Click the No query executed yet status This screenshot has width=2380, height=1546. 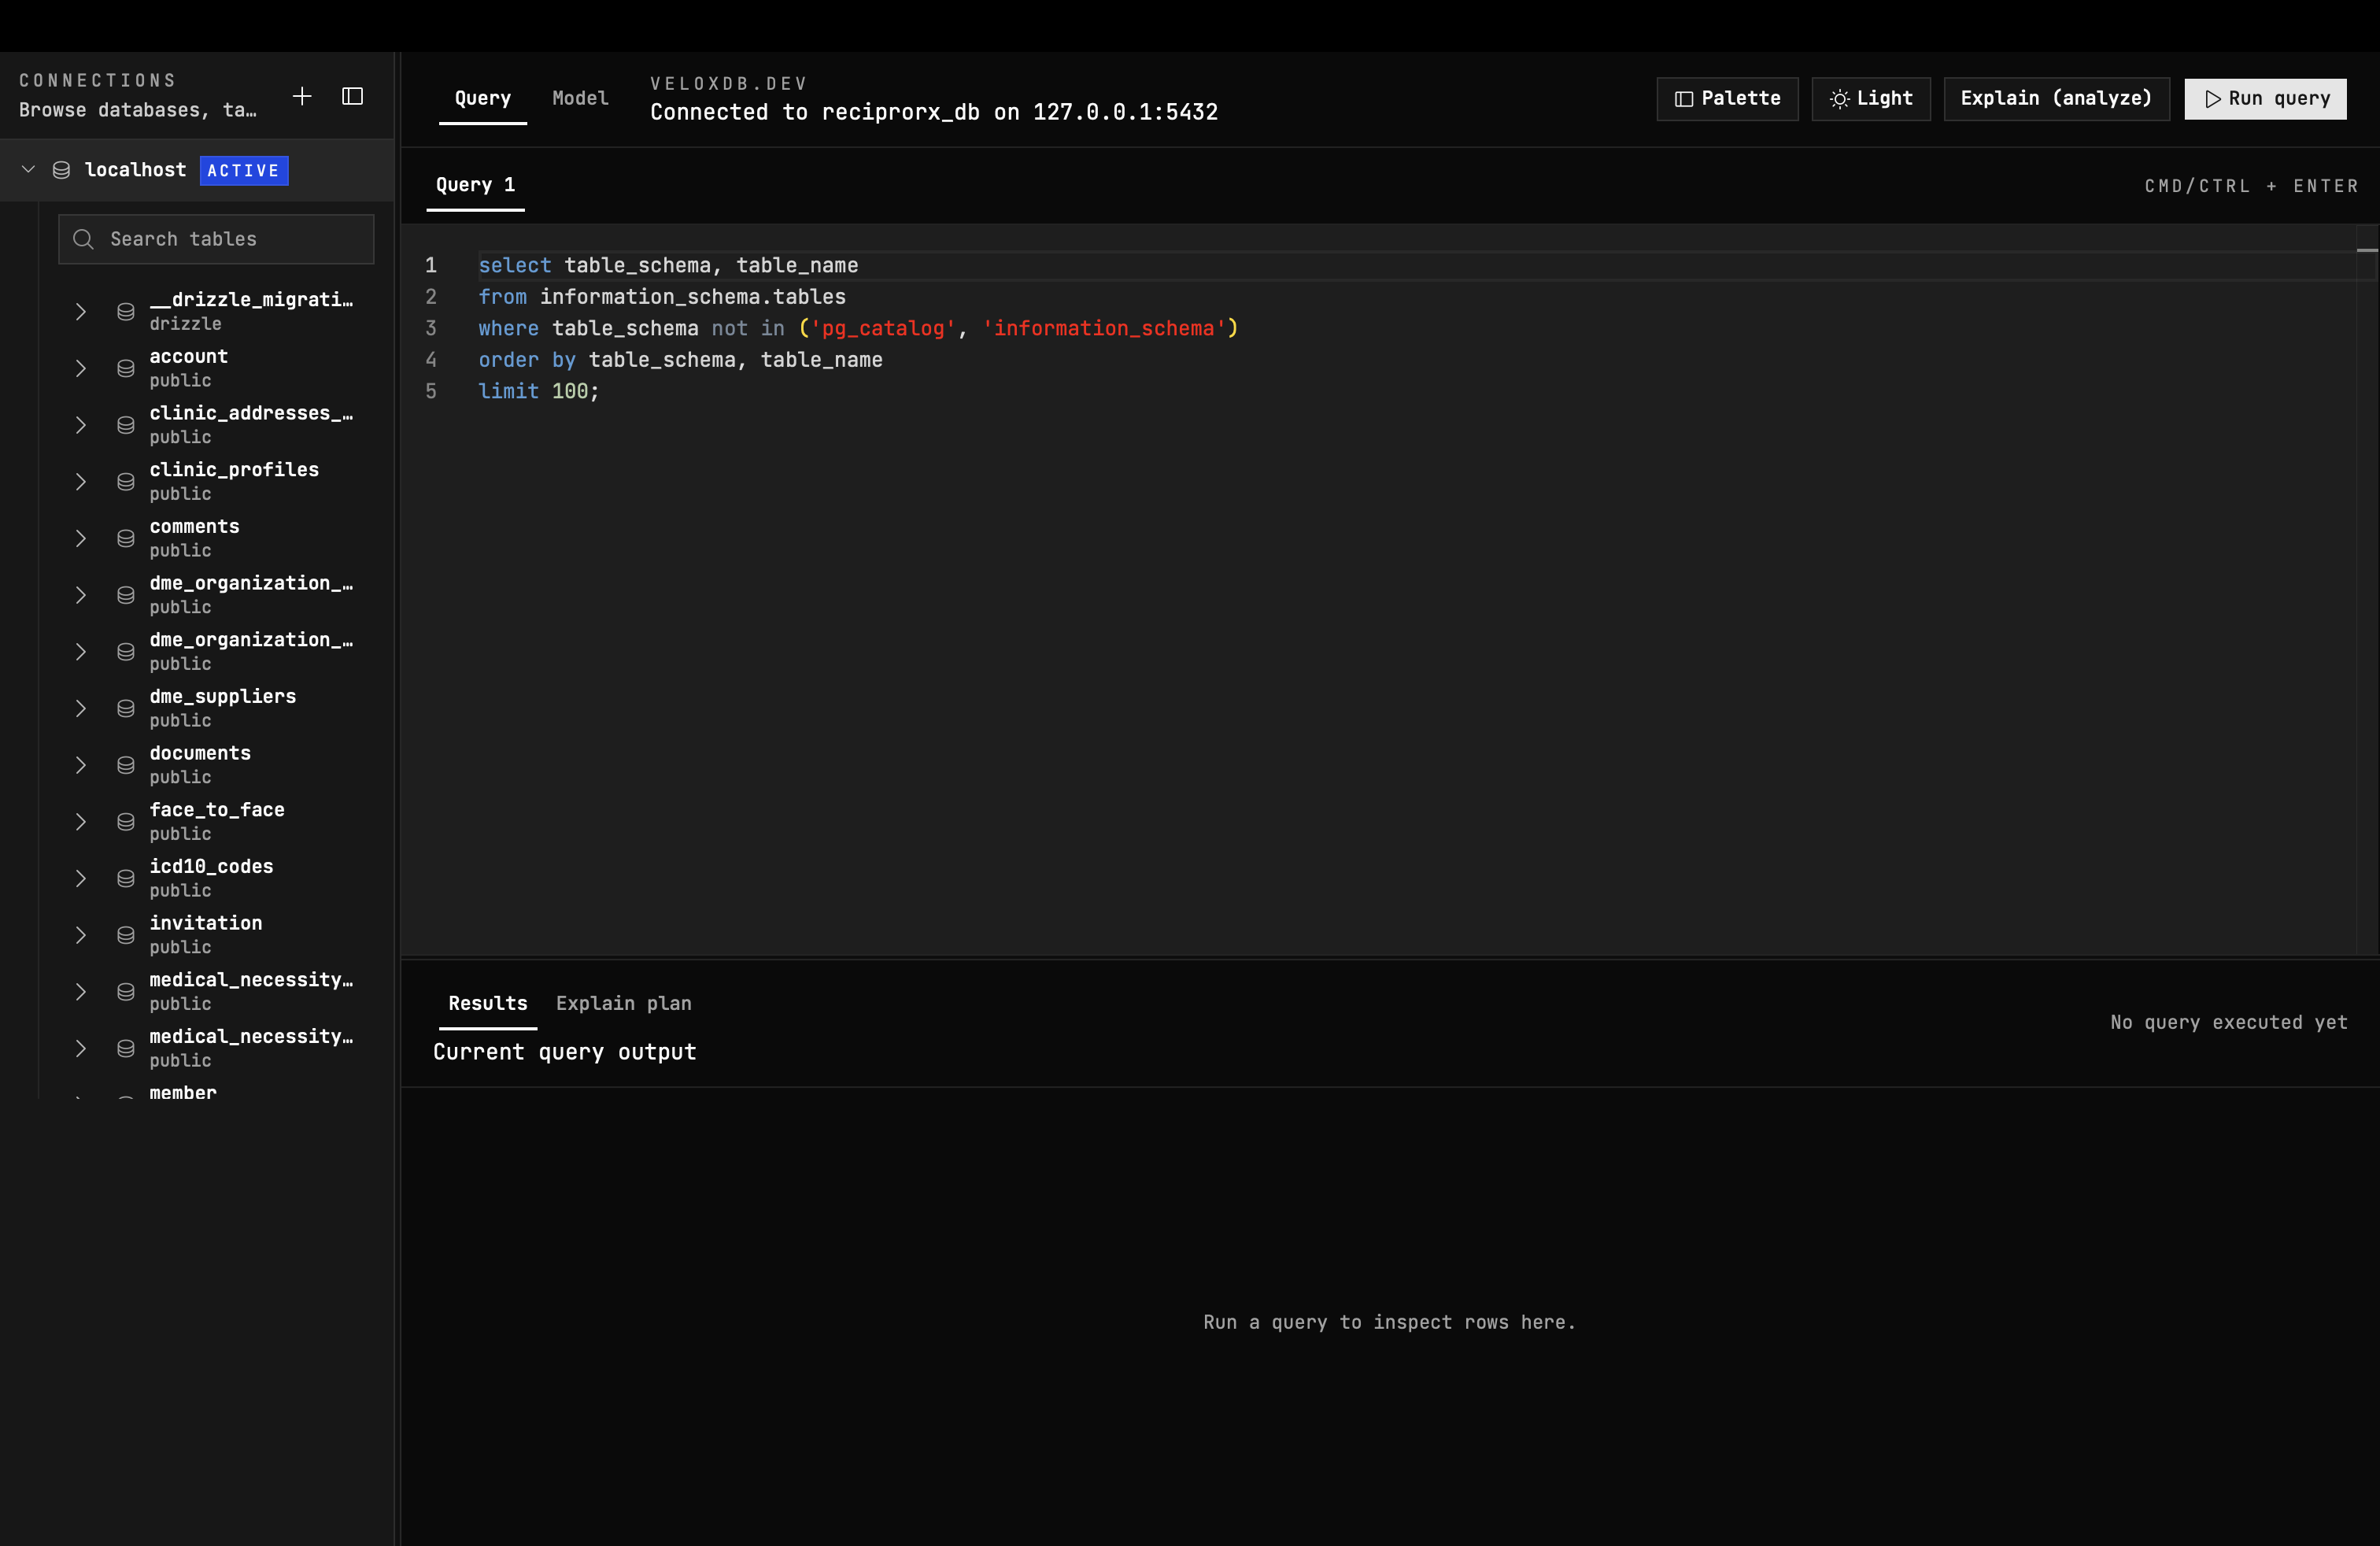2229,1022
